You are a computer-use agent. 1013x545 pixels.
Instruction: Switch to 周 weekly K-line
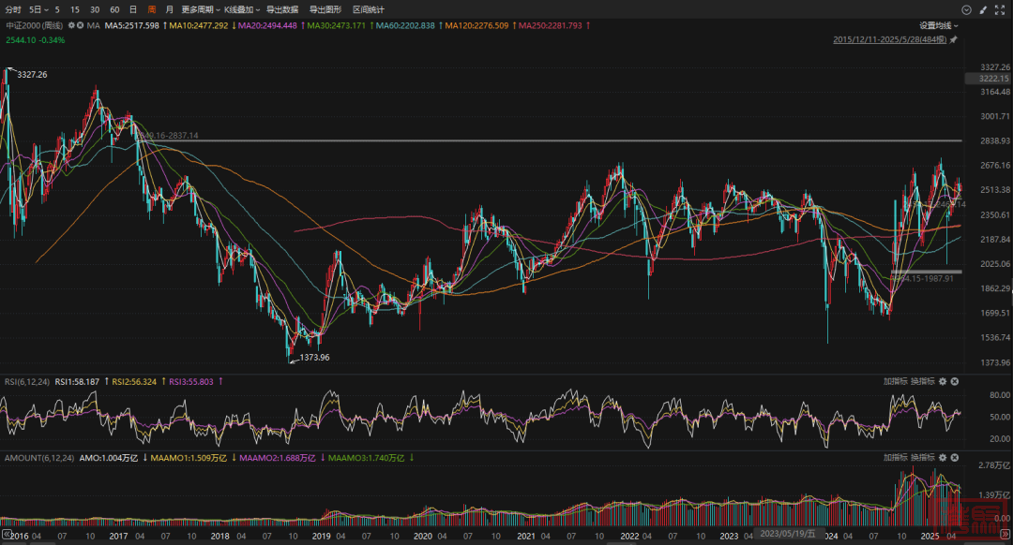tap(152, 9)
